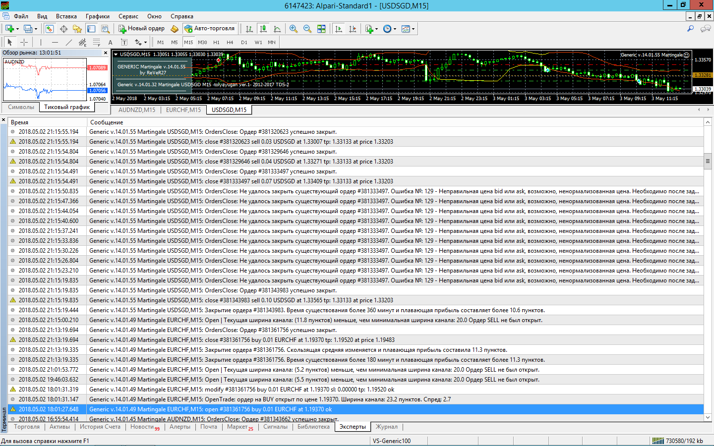Set timeframe to H1
Image resolution: width=714 pixels, height=446 pixels.
[216, 42]
